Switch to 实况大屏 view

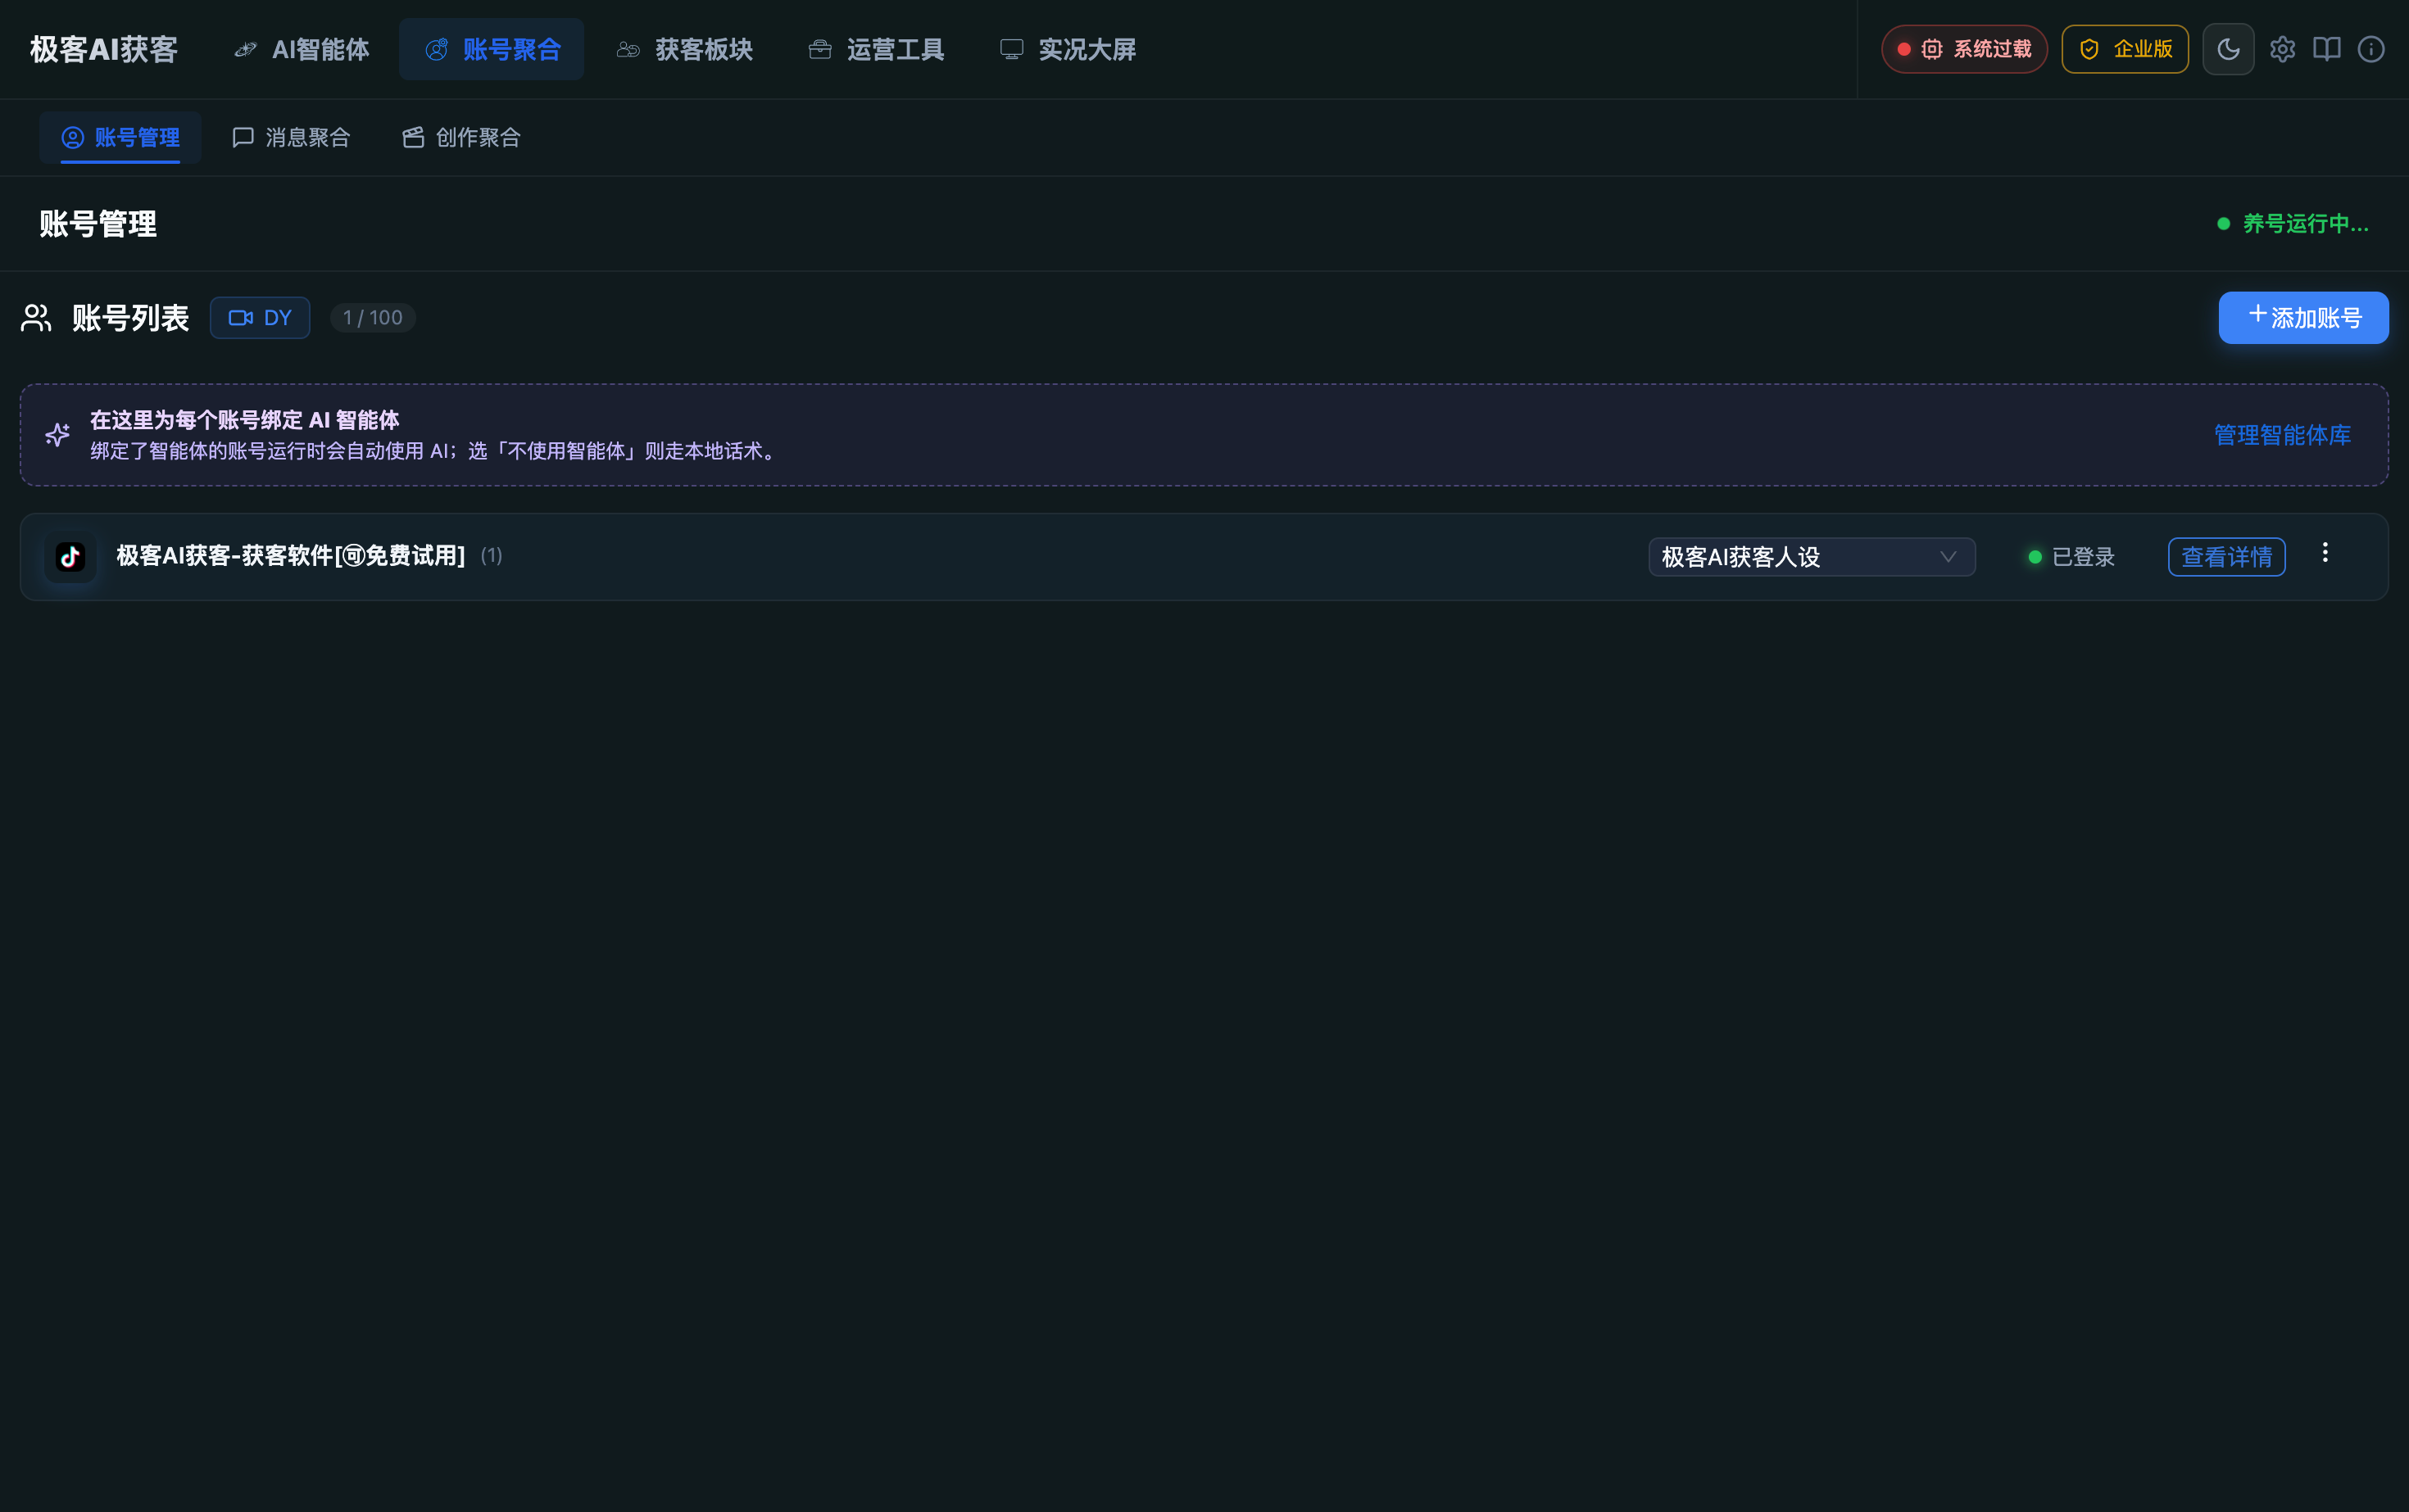(x=1068, y=49)
